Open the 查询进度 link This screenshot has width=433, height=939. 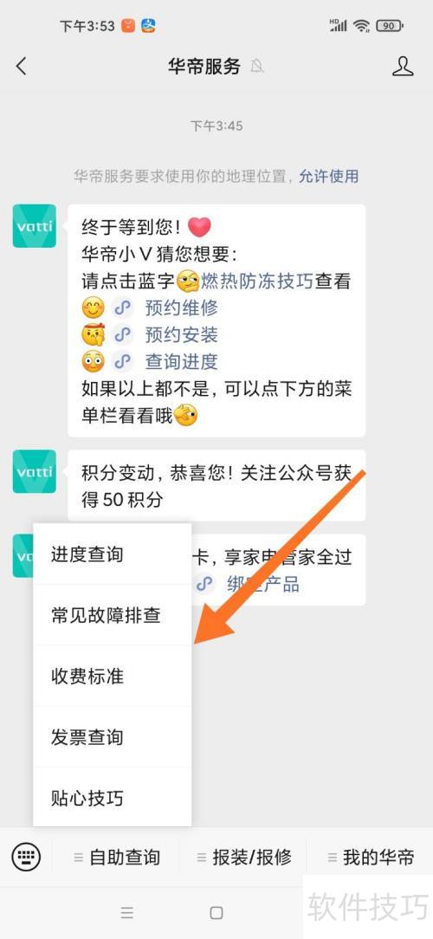tap(182, 362)
